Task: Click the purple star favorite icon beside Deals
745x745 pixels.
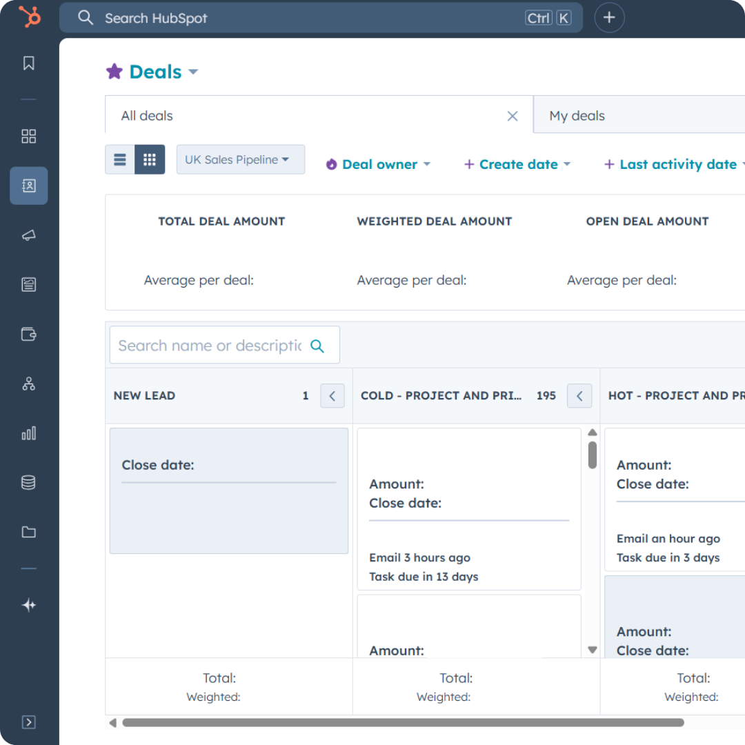Action: pos(114,71)
